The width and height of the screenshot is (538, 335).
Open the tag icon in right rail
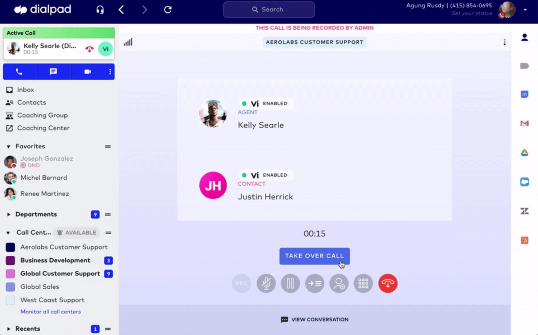[x=525, y=66]
